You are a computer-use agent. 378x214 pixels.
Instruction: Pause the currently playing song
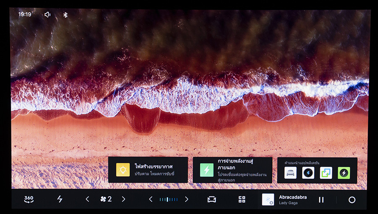321,200
